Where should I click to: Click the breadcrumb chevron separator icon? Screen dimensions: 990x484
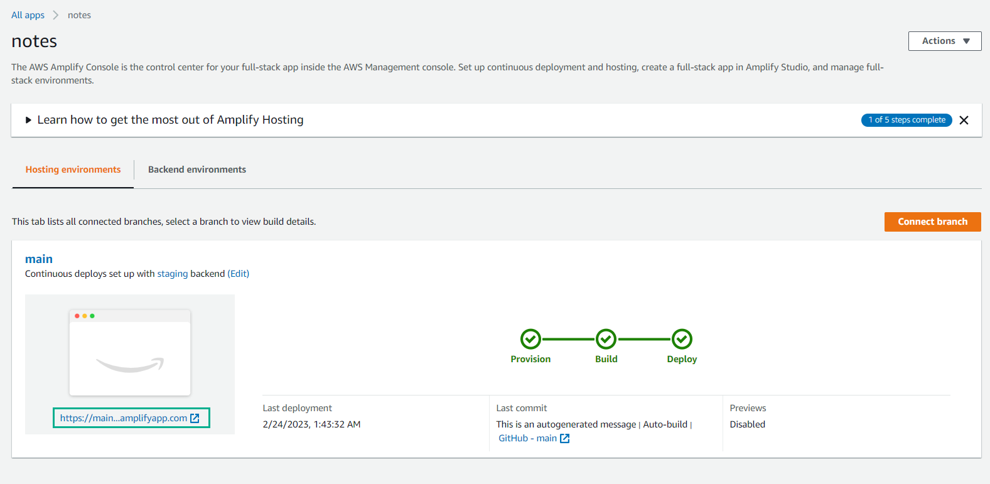[56, 15]
